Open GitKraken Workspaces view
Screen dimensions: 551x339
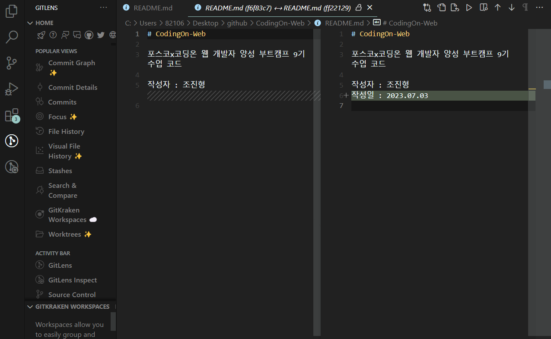[x=67, y=215]
